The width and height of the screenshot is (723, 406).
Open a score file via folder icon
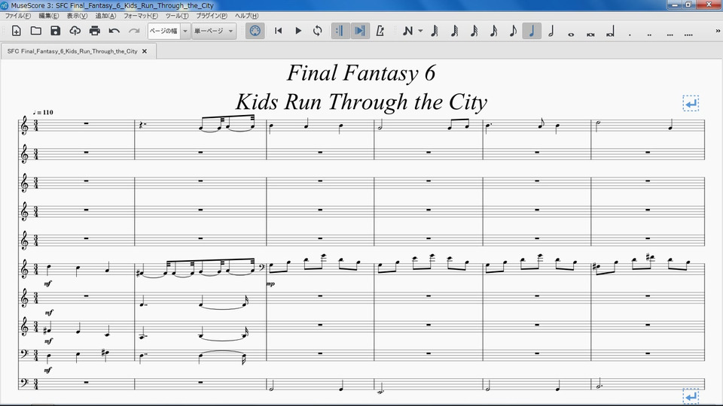(36, 31)
